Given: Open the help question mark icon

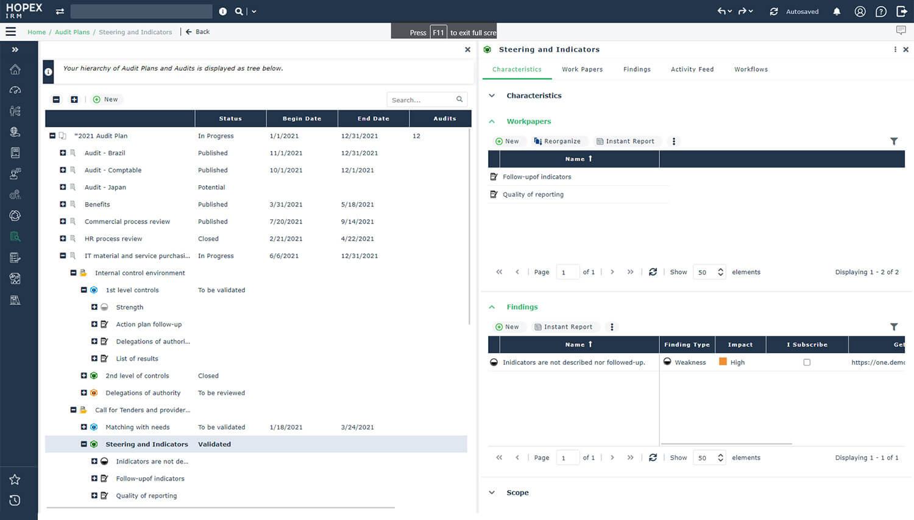Looking at the screenshot, I should point(881,12).
